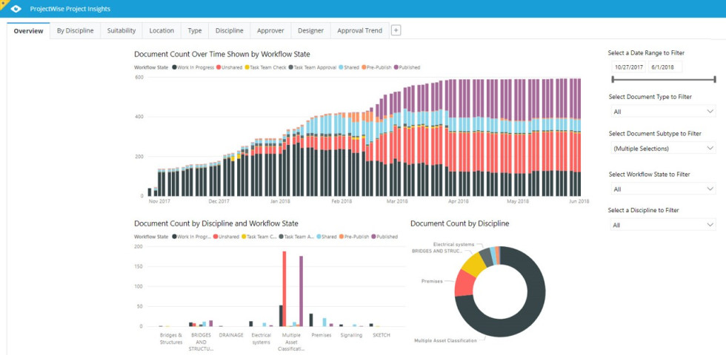Screen dimensions: 726x355
Task: Click Task Team Check legend marker in top chart
Action: (247, 67)
